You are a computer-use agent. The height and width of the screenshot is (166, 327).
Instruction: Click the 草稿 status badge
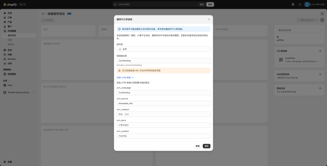coord(69,14)
